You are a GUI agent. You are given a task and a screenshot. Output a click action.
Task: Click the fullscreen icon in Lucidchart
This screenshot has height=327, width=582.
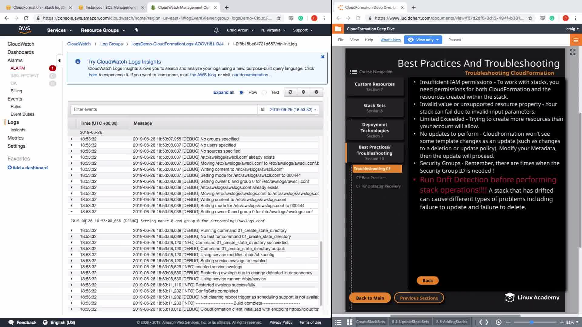click(x=572, y=52)
